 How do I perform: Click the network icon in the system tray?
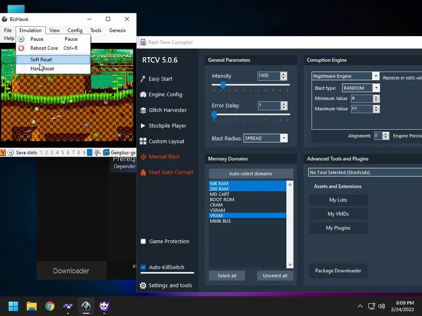372,306
